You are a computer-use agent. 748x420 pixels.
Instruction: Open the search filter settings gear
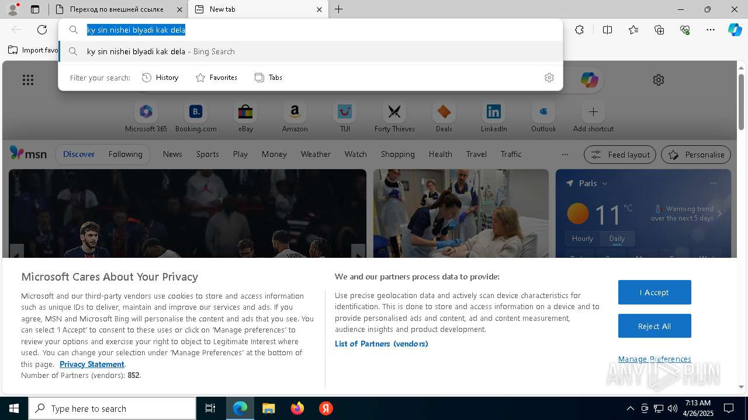click(x=549, y=78)
